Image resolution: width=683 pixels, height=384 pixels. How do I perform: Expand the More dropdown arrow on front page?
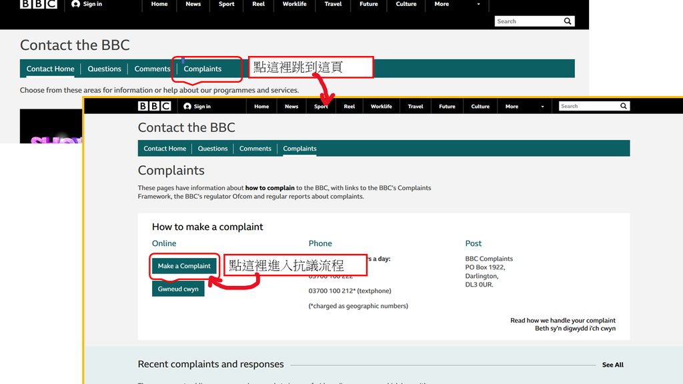click(x=542, y=107)
